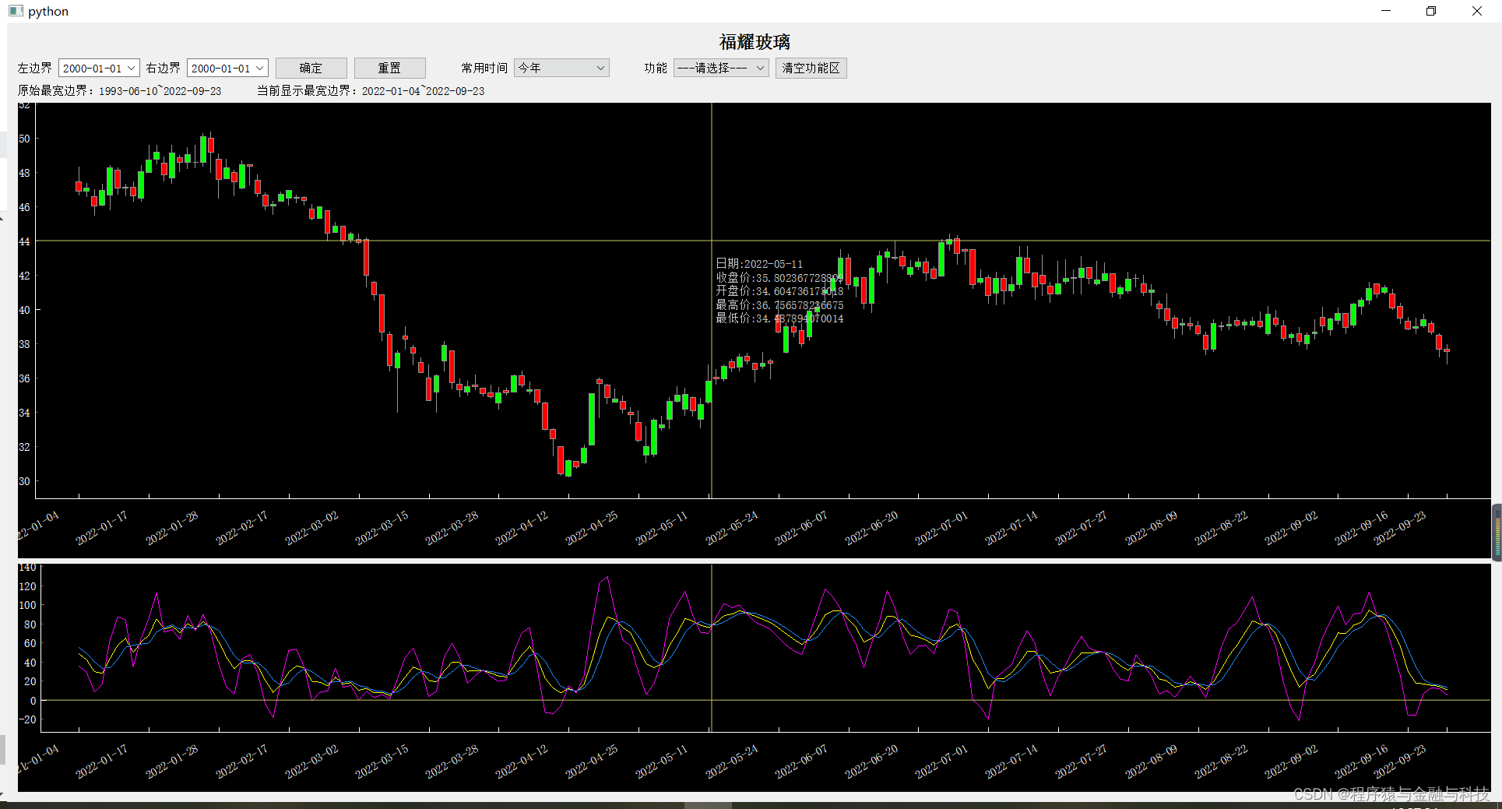This screenshot has width=1502, height=809.
Task: Click the 清空功能区 button
Action: click(811, 69)
